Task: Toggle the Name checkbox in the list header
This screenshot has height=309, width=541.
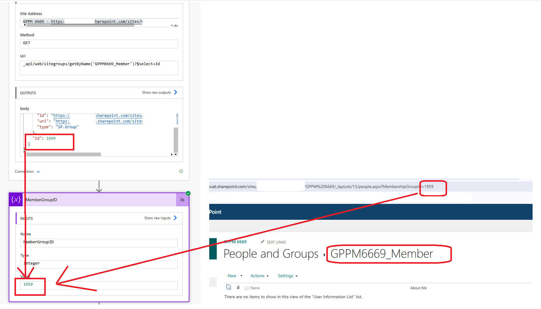Action: click(x=246, y=288)
